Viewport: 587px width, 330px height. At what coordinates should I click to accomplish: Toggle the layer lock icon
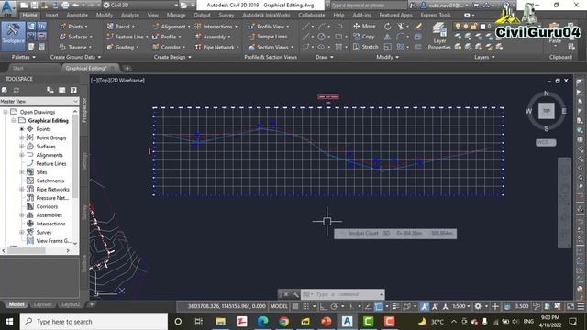click(x=474, y=27)
